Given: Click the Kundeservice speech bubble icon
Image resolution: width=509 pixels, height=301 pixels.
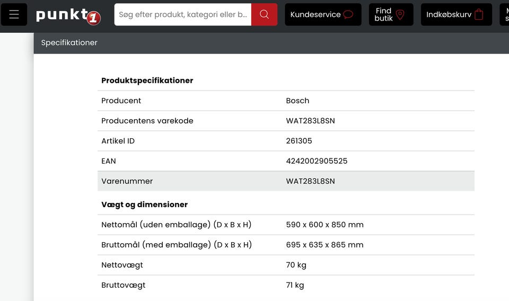Looking at the screenshot, I should click(348, 15).
